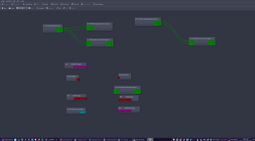Open the clock in the panel

(x=245, y=140)
